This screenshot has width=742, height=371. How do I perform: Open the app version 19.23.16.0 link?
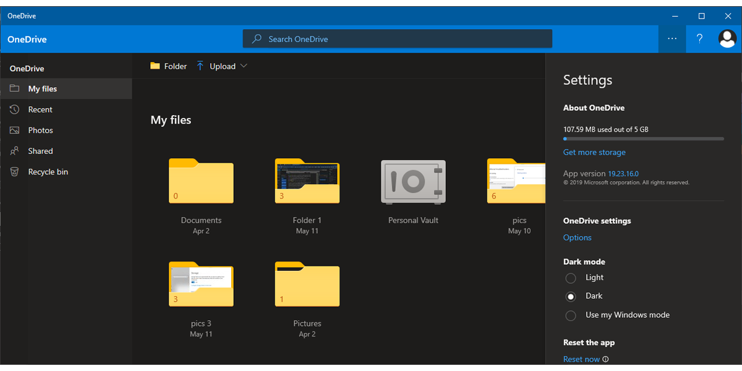coord(623,173)
